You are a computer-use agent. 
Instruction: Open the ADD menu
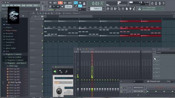(x=11, y=5)
